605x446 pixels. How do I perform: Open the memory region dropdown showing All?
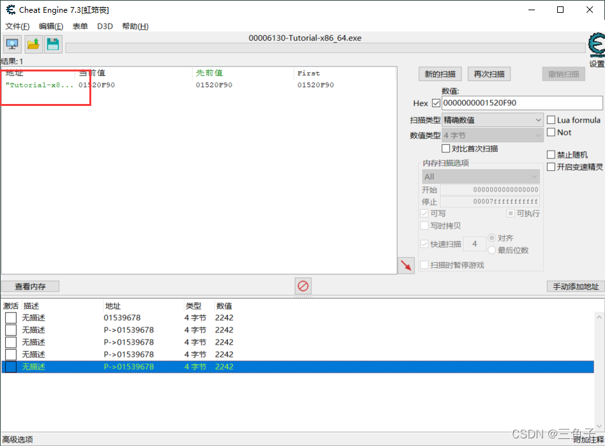point(481,177)
